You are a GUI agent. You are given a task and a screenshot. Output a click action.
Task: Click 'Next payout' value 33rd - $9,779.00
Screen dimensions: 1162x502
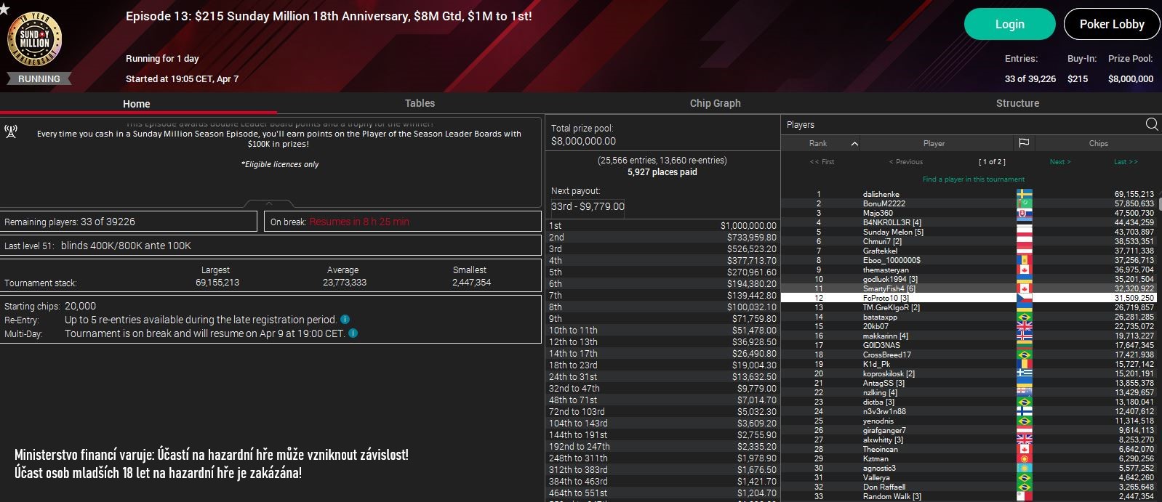click(588, 206)
